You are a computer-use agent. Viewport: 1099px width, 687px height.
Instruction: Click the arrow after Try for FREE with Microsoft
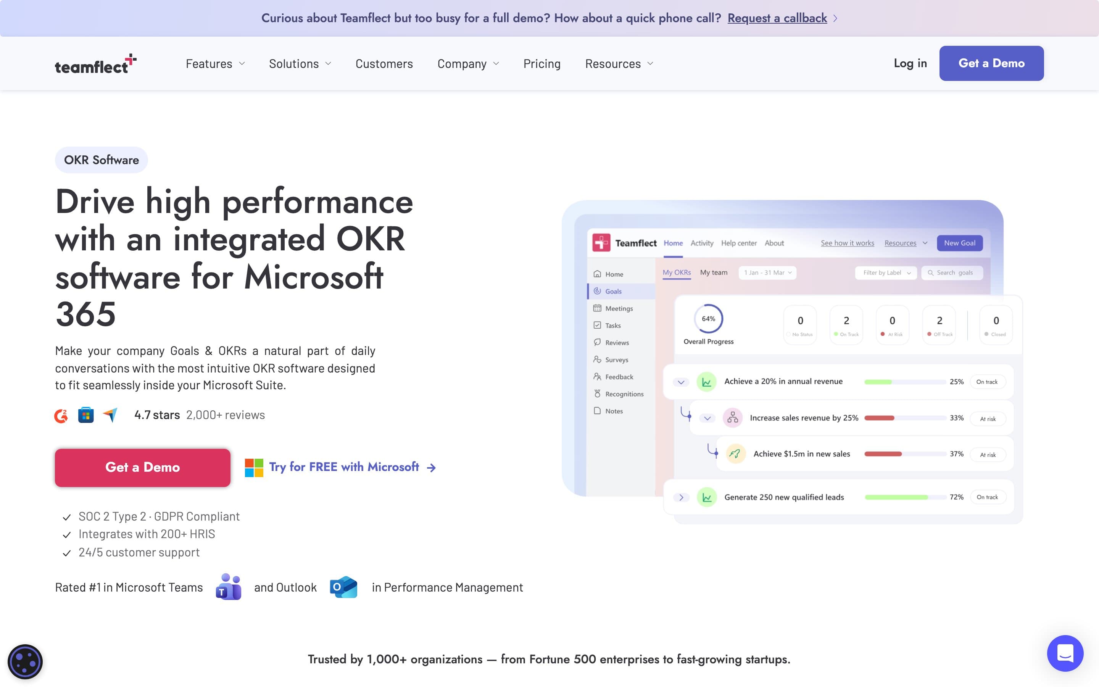(x=432, y=468)
